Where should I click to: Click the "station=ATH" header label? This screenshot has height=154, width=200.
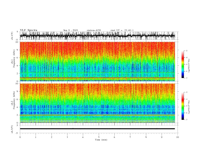click(94, 30)
